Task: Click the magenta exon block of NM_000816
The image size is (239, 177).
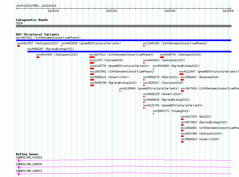Action: click(19, 161)
